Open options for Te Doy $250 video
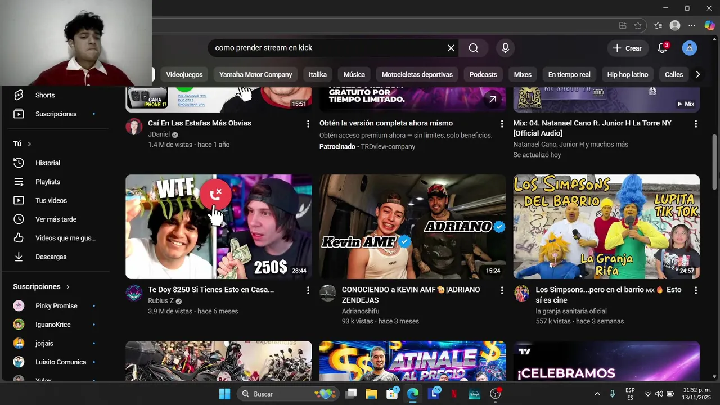Image resolution: width=720 pixels, height=405 pixels. pyautogui.click(x=308, y=290)
